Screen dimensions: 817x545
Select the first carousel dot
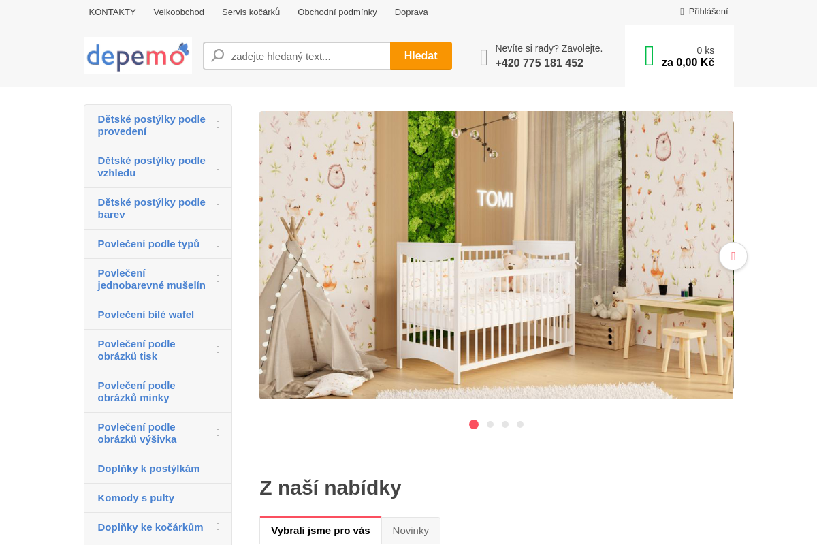[x=474, y=424]
